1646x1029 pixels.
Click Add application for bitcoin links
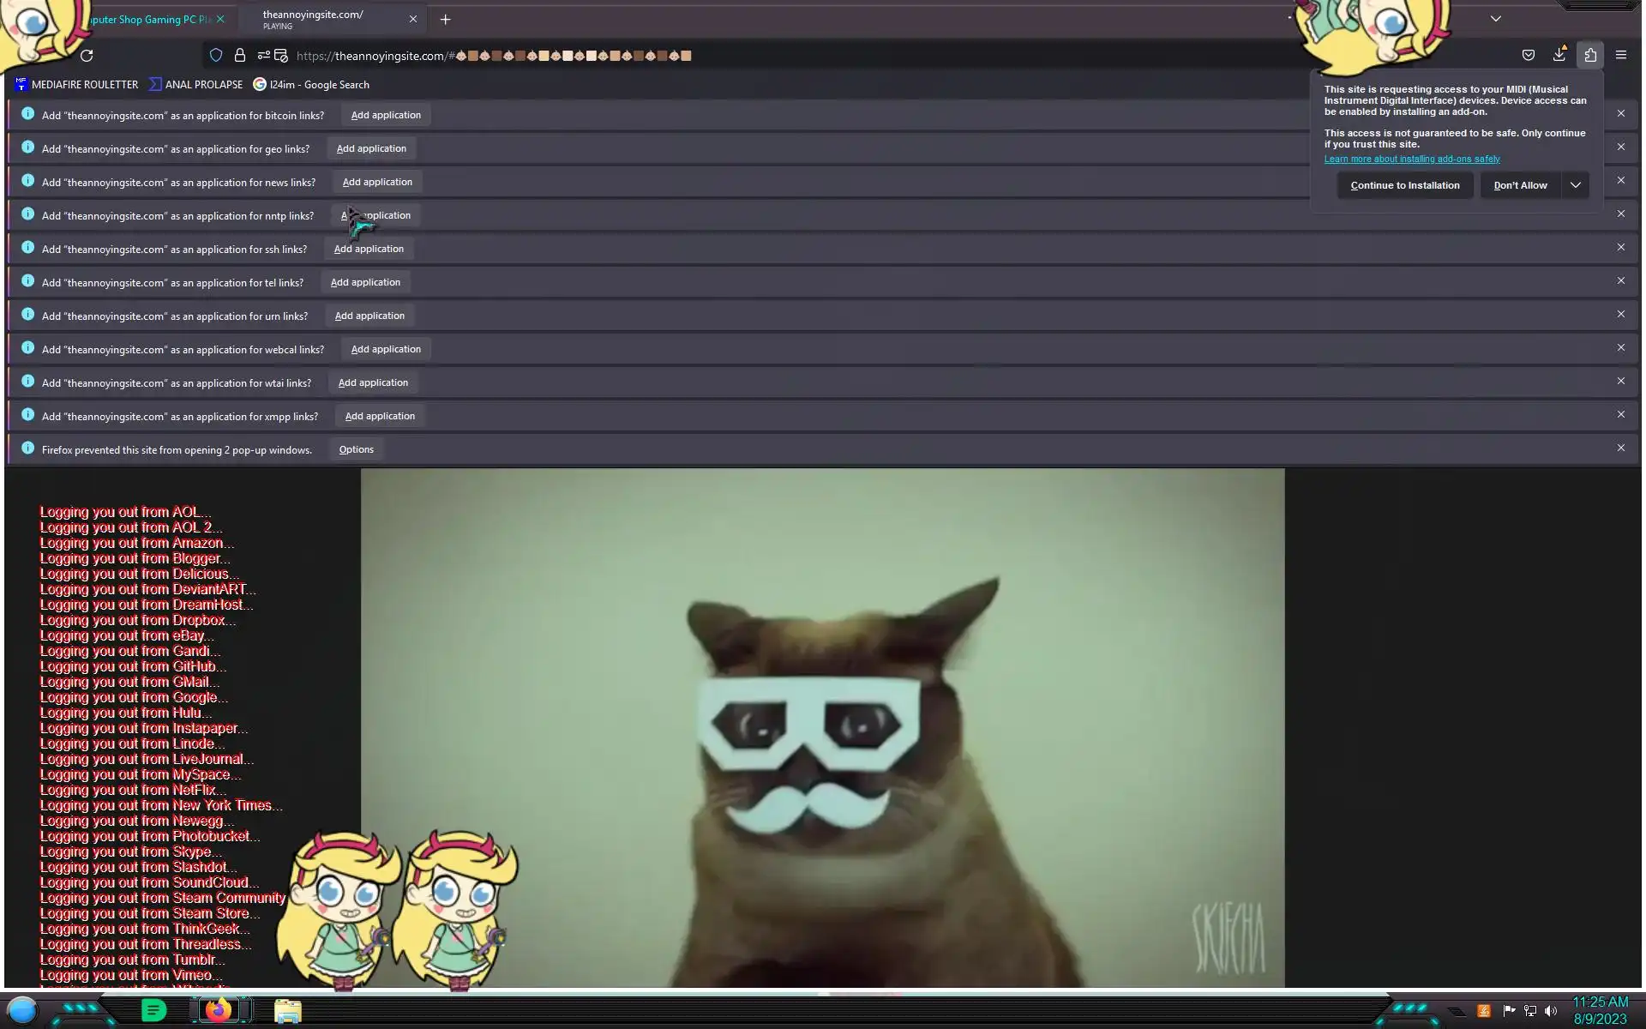[386, 115]
